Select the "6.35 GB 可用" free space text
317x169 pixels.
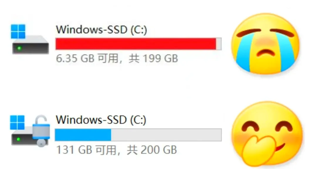coord(87,58)
